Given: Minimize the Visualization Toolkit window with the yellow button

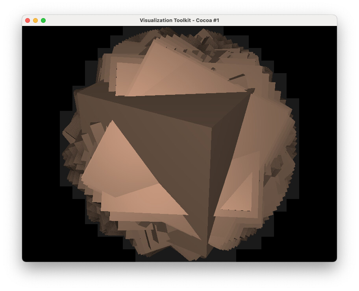Looking at the screenshot, I should (35, 20).
